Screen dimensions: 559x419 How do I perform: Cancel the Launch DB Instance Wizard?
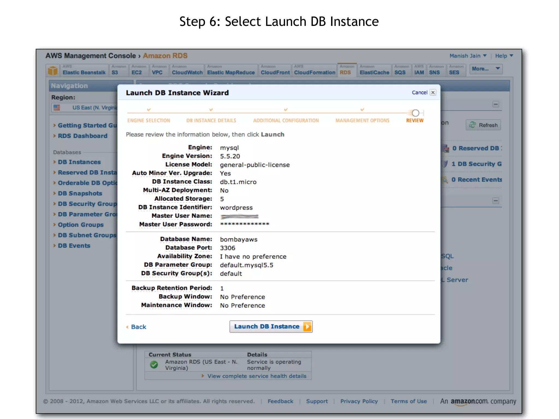(x=420, y=92)
